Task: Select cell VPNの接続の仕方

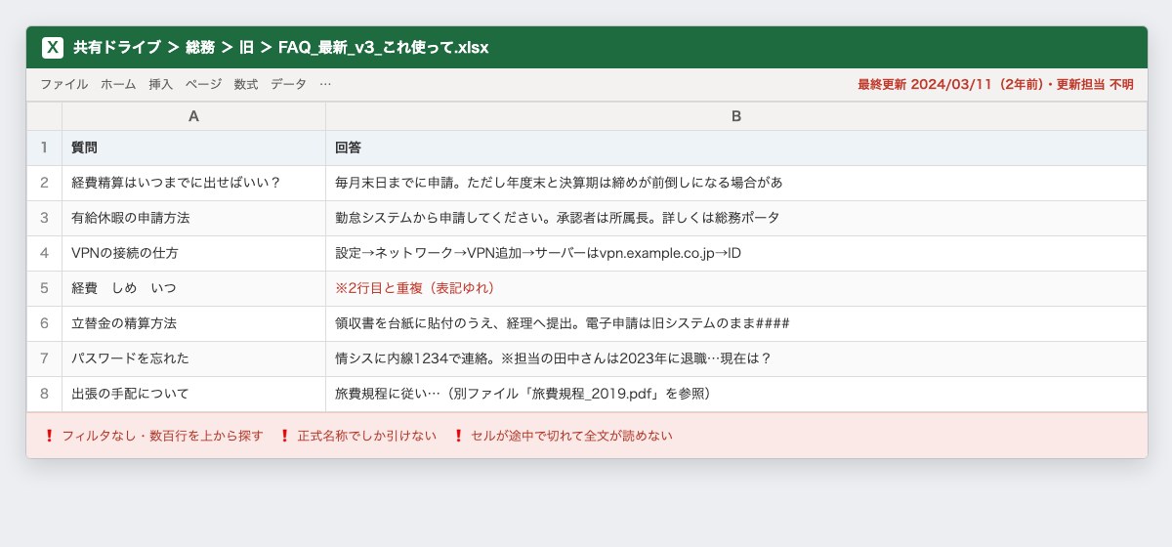Action: (x=193, y=253)
